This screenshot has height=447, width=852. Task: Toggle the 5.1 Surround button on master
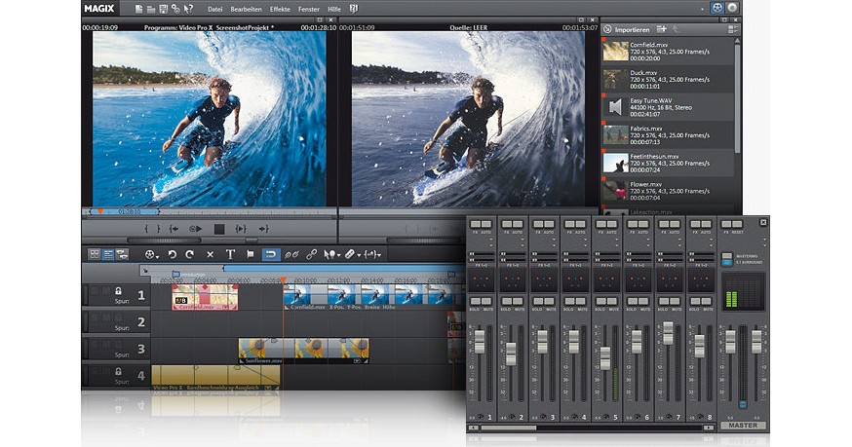tap(727, 263)
